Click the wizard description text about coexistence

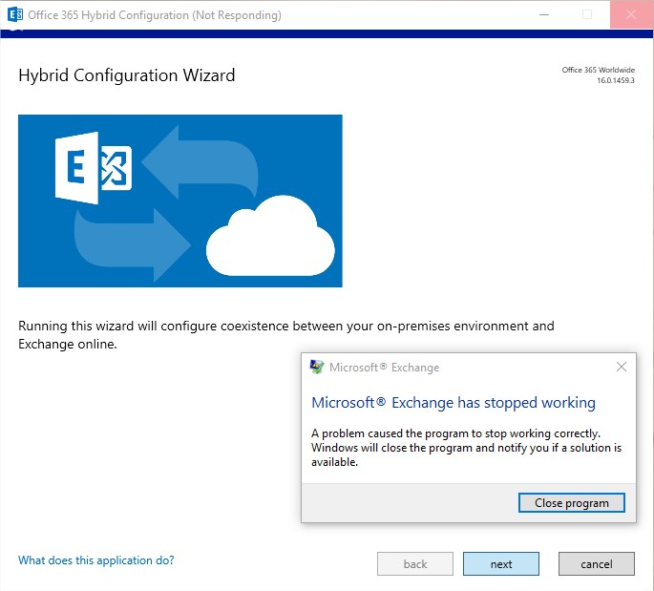tap(286, 334)
